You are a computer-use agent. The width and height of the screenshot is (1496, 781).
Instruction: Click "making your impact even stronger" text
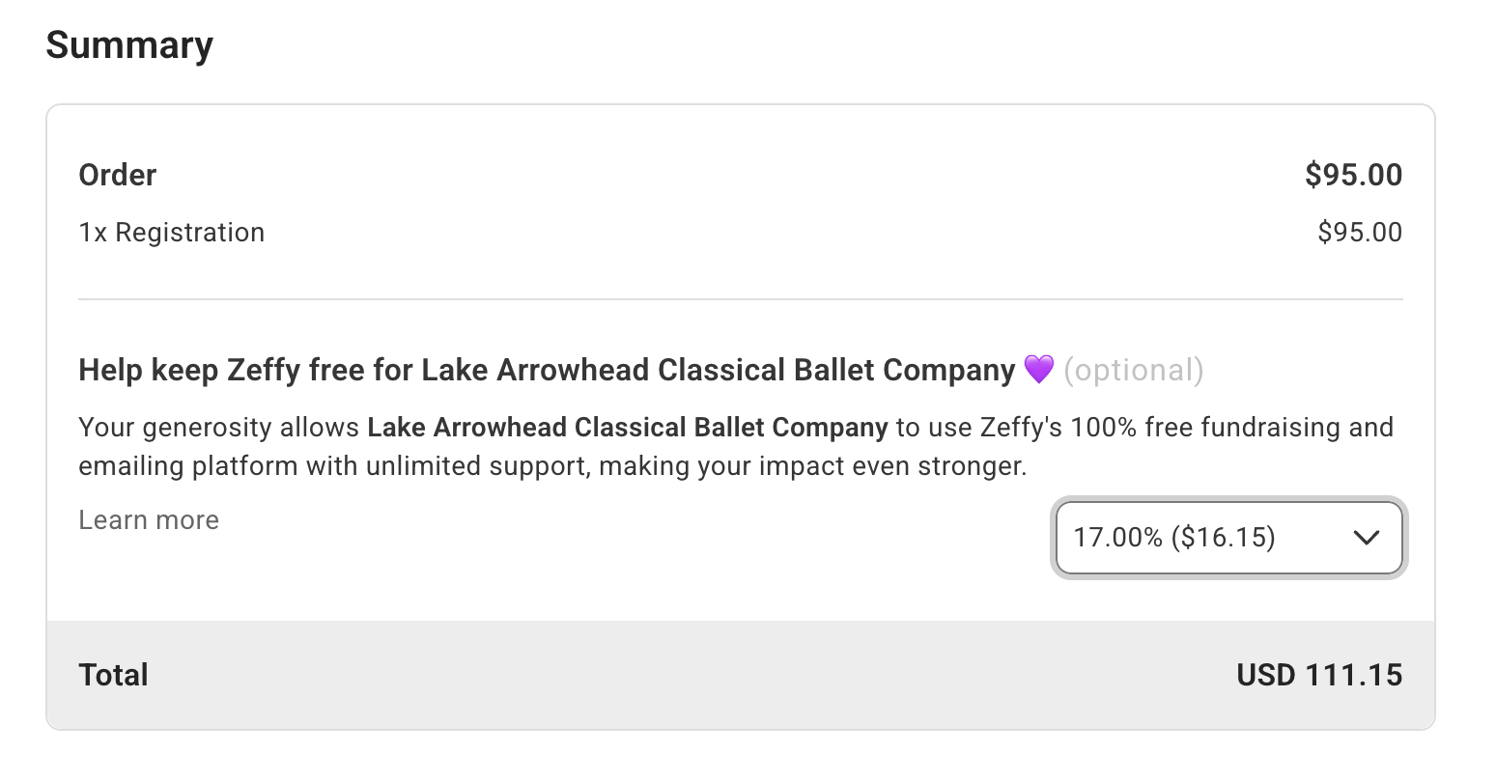(812, 466)
